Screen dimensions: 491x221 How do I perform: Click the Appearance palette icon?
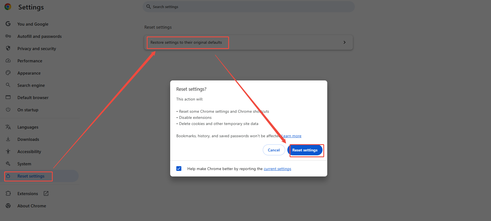8,73
